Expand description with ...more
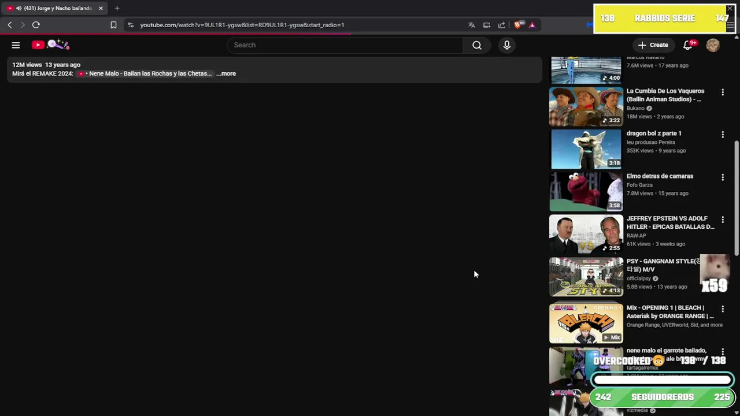The height and width of the screenshot is (416, 740). 226,73
